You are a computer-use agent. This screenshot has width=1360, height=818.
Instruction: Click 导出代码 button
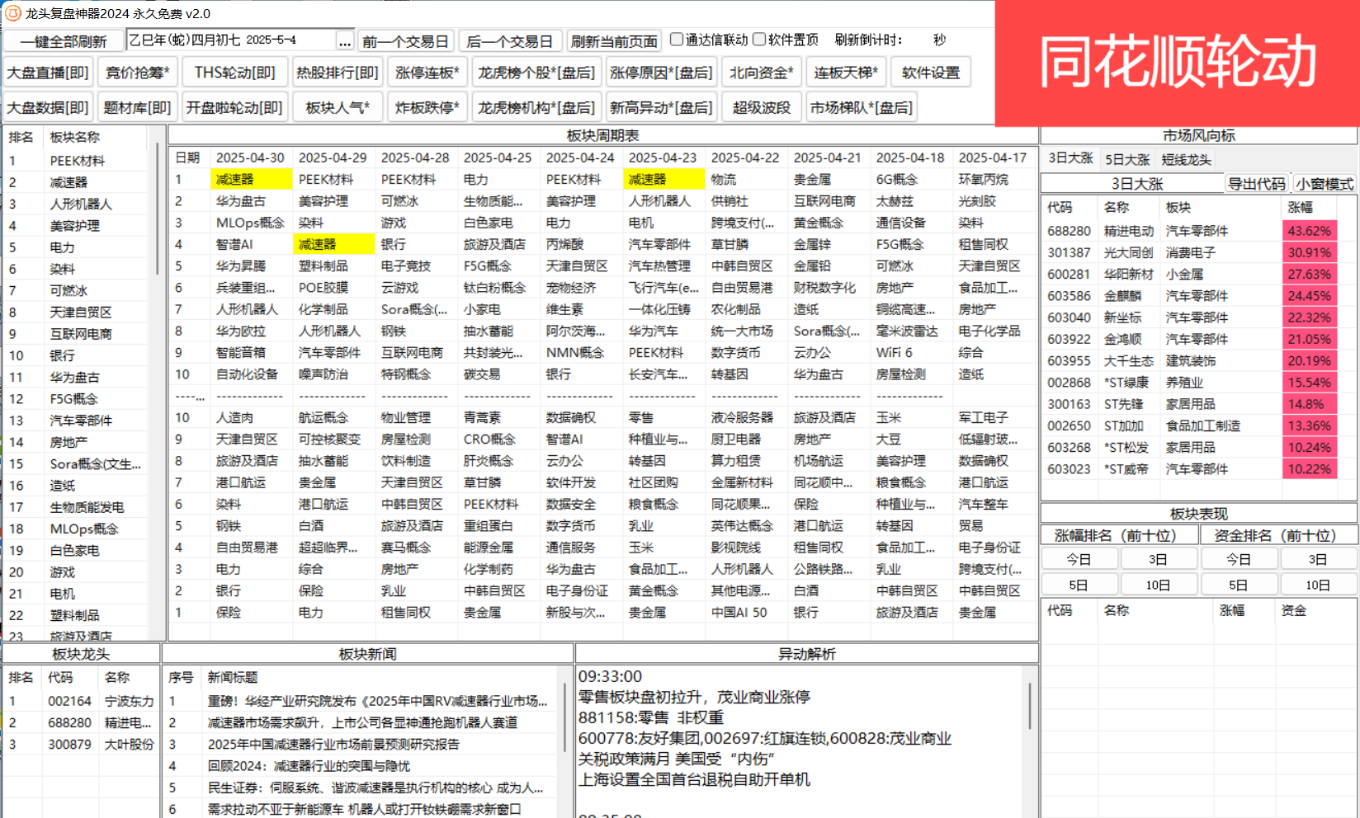pyautogui.click(x=1256, y=183)
